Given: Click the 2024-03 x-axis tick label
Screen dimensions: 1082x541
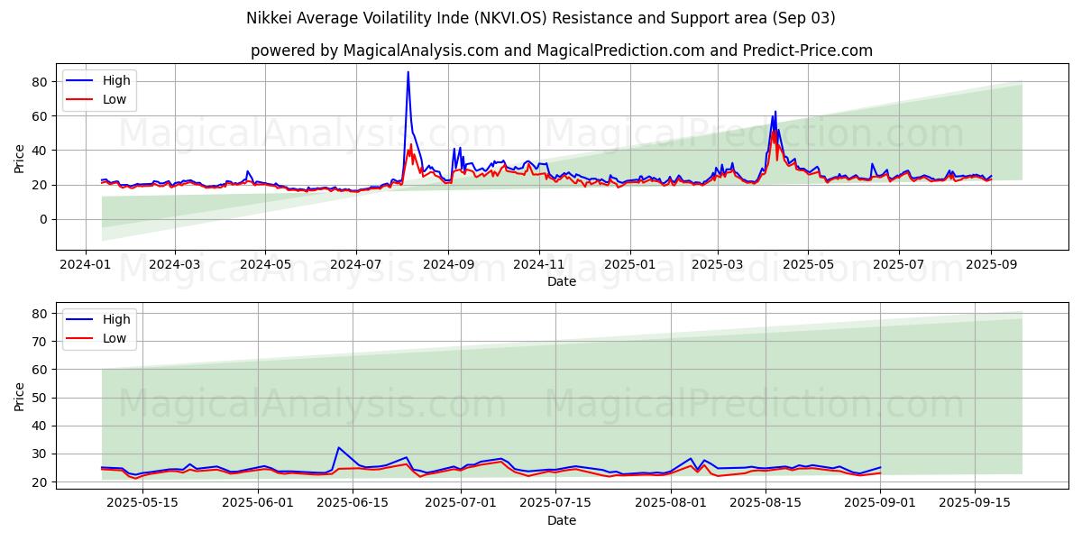Looking at the screenshot, I should [174, 266].
